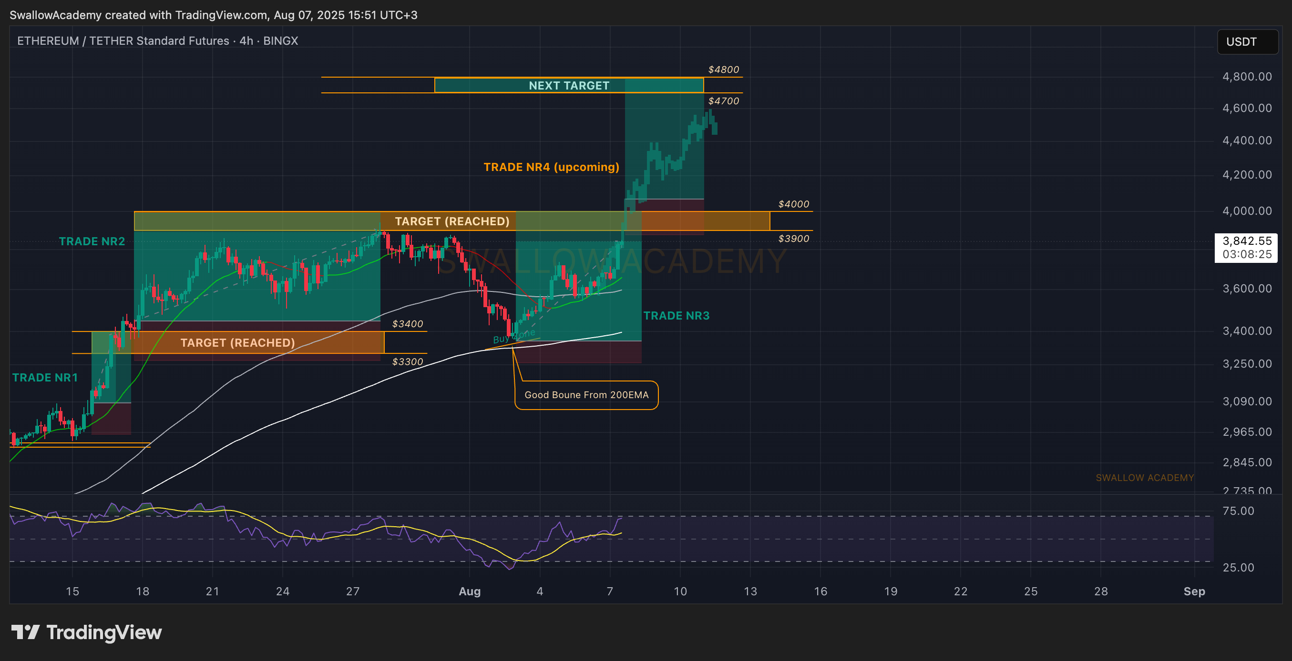
Task: Click the TradingView logo
Action: [x=86, y=632]
